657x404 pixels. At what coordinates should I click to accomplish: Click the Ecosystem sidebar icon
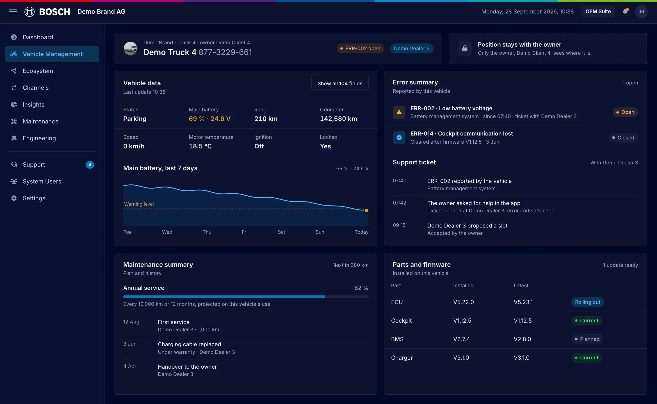tap(14, 71)
